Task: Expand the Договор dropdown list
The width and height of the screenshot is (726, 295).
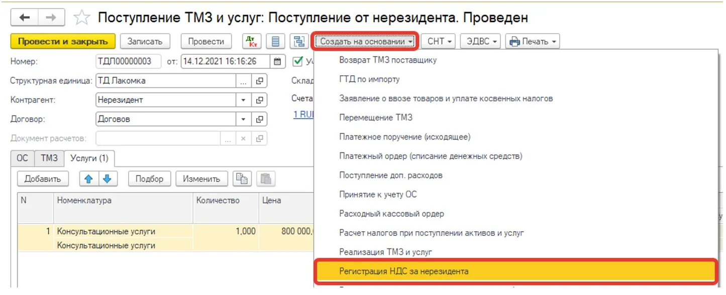Action: tap(243, 119)
